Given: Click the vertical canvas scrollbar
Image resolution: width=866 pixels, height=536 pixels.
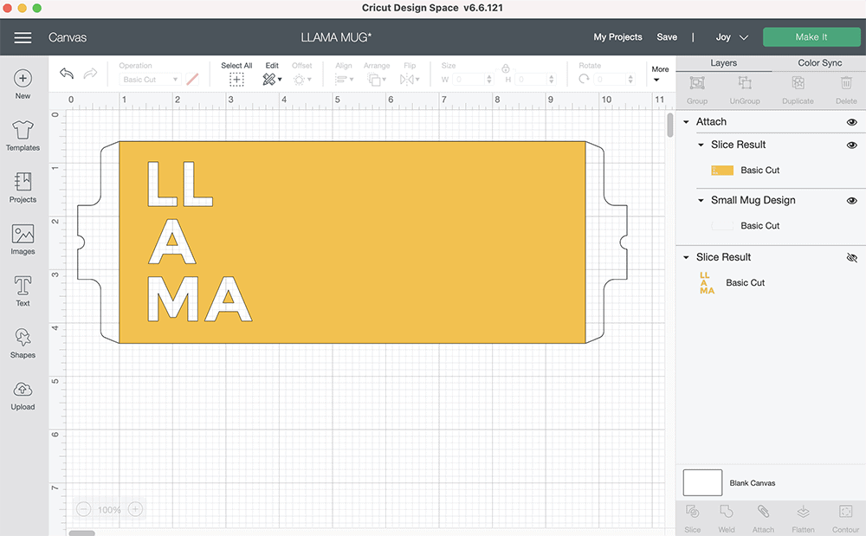Looking at the screenshot, I should 670,125.
